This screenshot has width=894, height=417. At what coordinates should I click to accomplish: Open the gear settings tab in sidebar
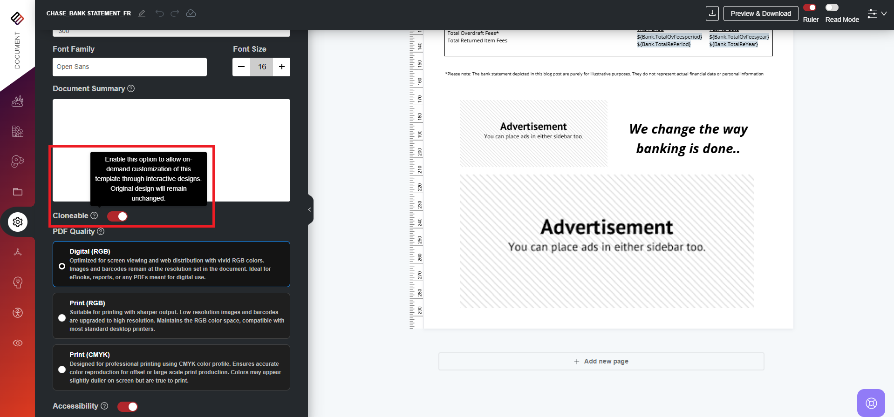coord(18,222)
